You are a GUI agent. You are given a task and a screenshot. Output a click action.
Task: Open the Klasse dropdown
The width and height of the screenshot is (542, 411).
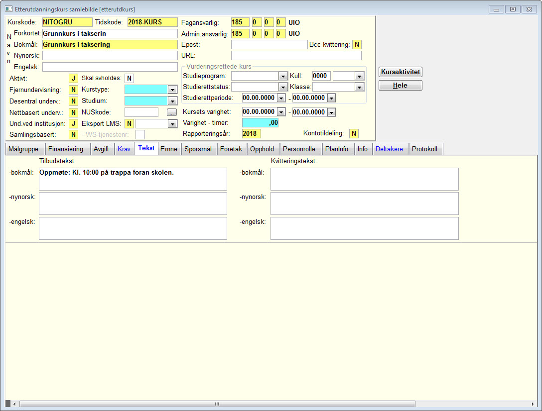tap(359, 87)
